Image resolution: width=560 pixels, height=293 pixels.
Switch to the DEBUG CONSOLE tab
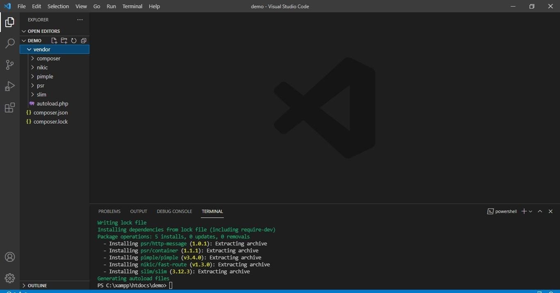174,211
